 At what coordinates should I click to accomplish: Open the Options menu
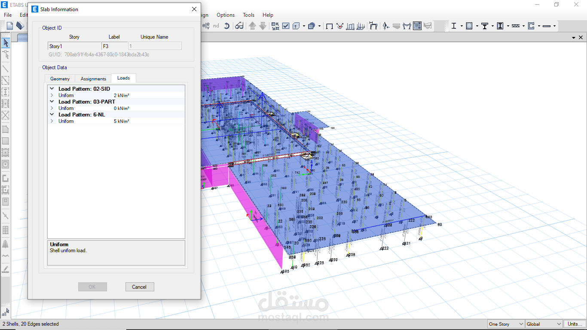point(226,15)
